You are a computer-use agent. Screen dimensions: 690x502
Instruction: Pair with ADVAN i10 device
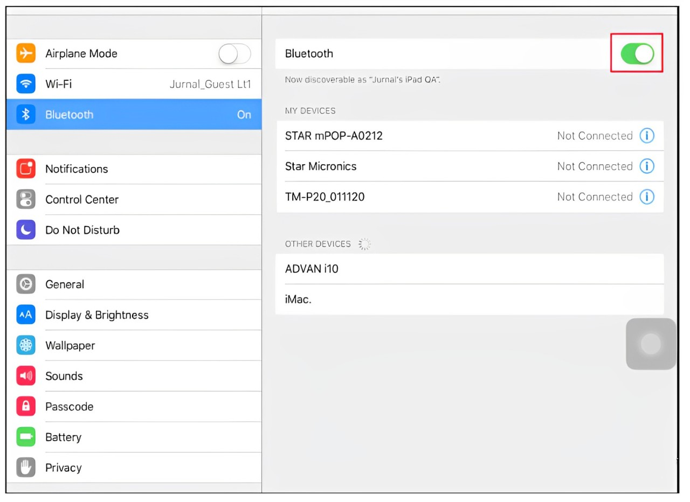(470, 268)
